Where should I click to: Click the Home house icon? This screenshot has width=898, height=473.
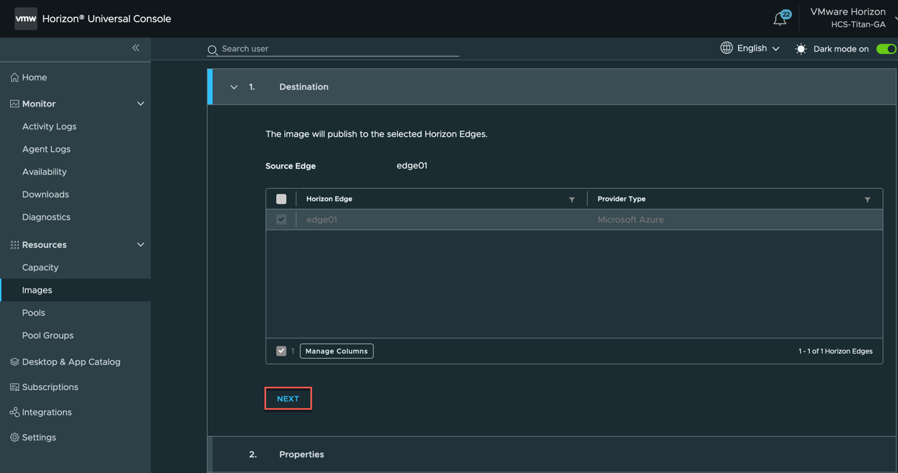pos(14,77)
